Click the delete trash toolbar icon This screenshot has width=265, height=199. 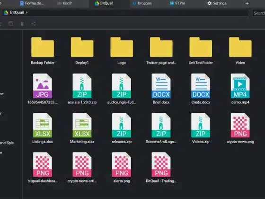pyautogui.click(x=22, y=24)
